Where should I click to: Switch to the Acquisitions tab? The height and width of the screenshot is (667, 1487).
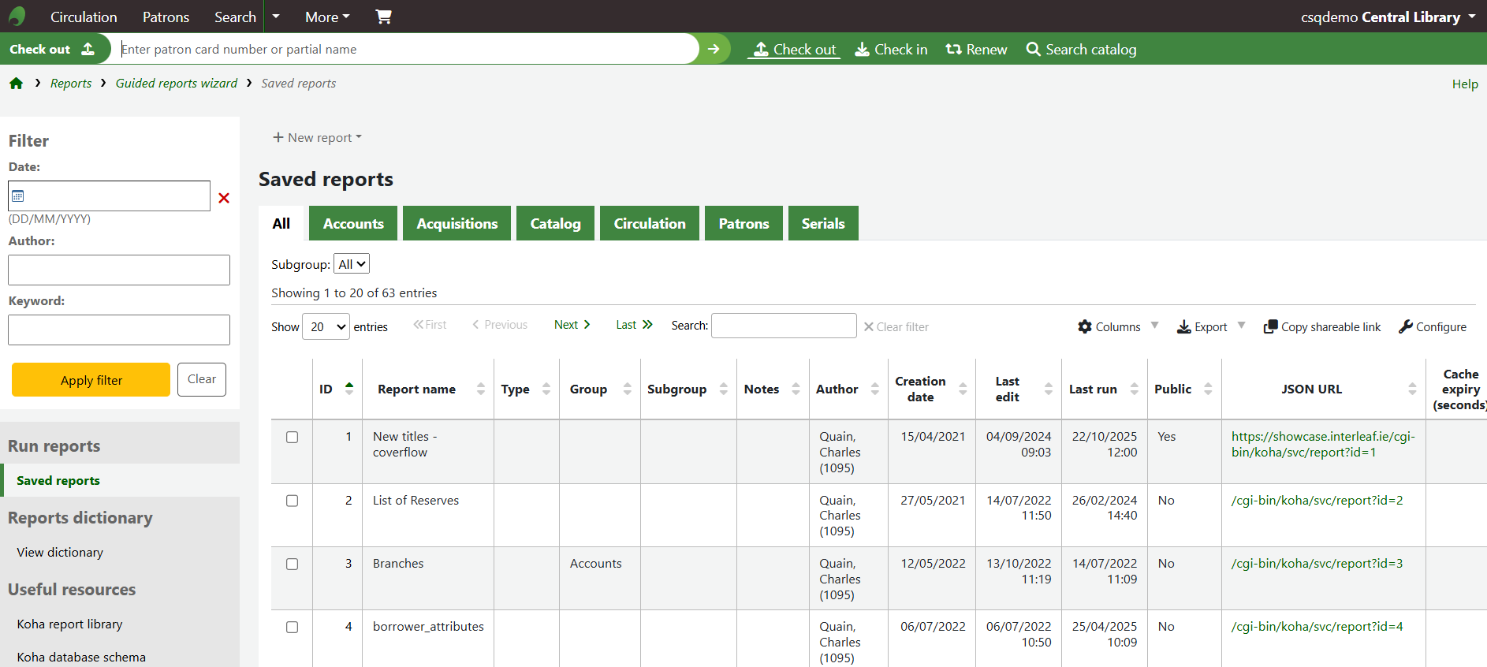(457, 224)
